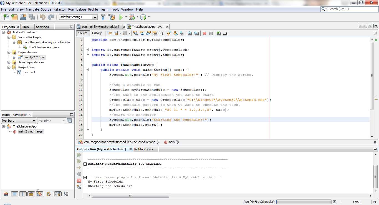Expand the Java Dependencies node
This screenshot has width=379, height=205.
pyautogui.click(x=9, y=62)
